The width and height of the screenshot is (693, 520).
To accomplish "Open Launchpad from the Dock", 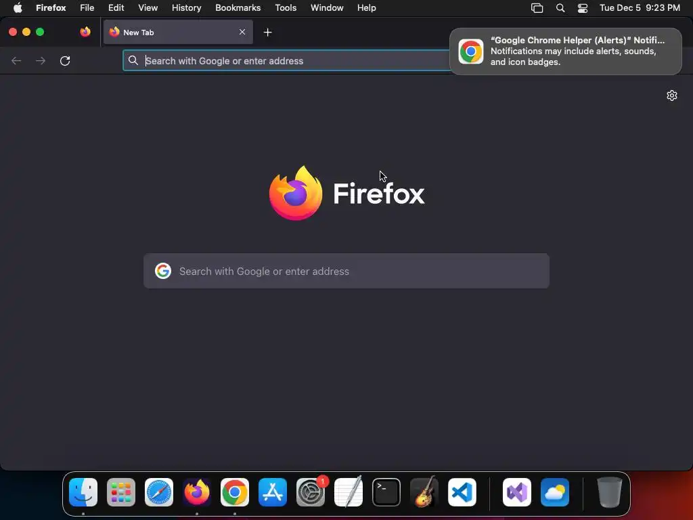I will pyautogui.click(x=121, y=492).
